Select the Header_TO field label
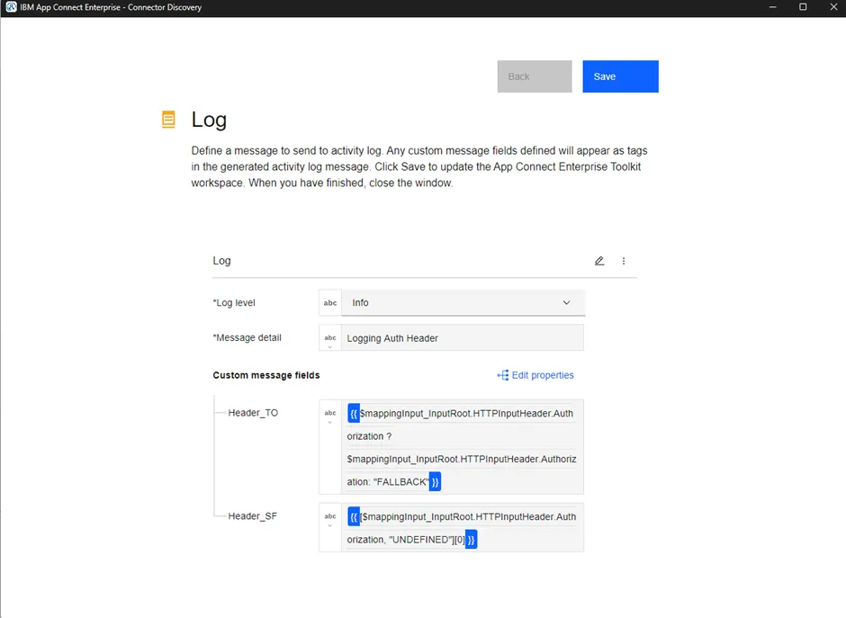The height and width of the screenshot is (618, 846). (x=253, y=413)
